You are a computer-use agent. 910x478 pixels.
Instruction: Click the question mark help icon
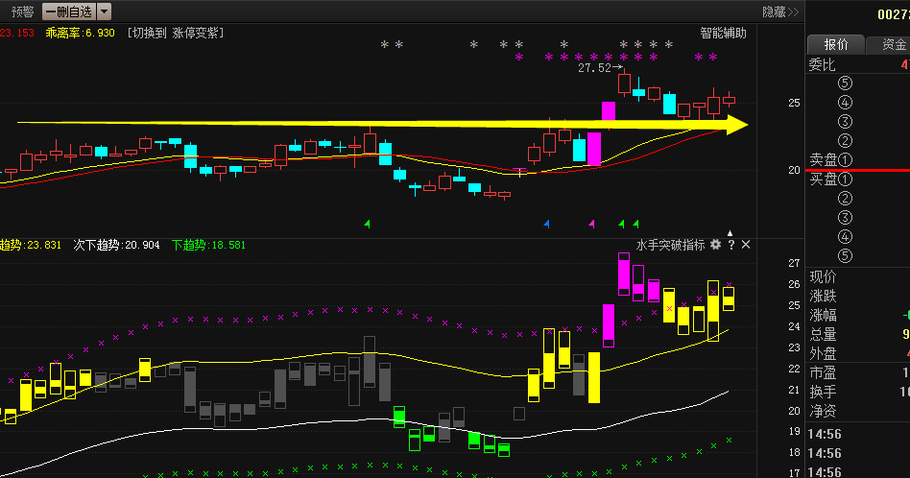click(x=730, y=245)
